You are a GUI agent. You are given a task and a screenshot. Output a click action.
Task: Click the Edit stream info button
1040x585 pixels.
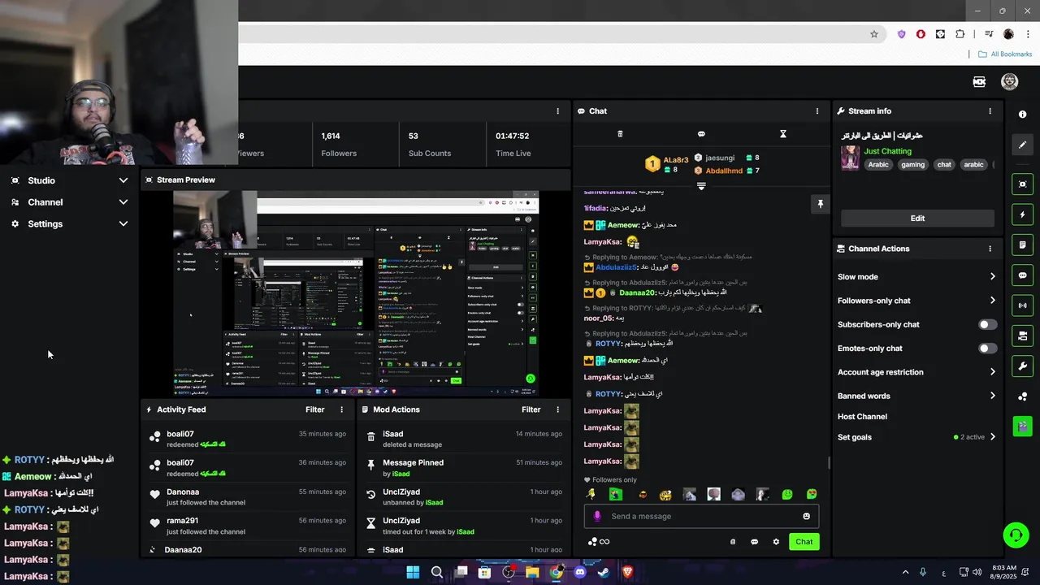point(917,218)
